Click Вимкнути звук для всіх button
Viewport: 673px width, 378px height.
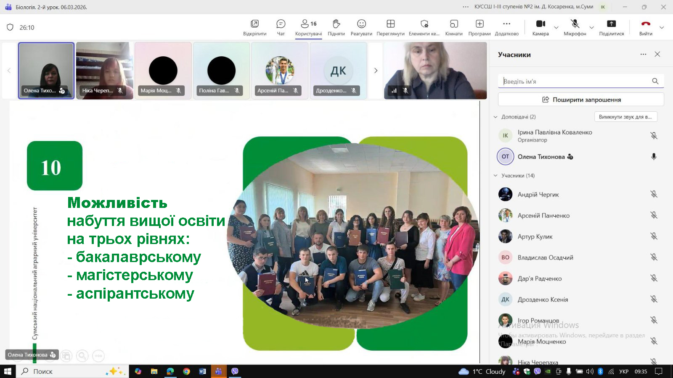625,117
